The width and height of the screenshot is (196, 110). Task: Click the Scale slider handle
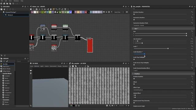tap(168, 49)
